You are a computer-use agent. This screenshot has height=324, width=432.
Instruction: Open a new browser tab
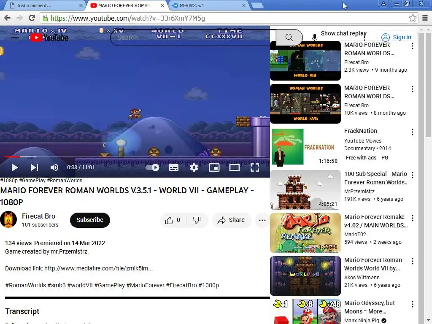(x=257, y=5)
